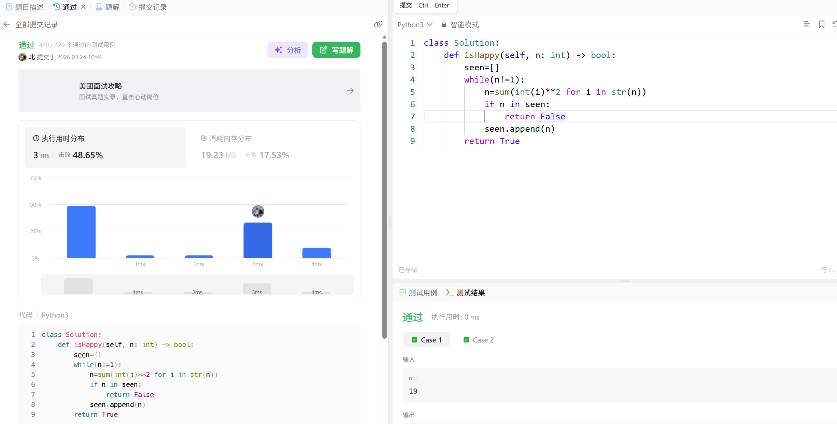Select test result Case 2
This screenshot has height=424, width=837.
click(479, 340)
